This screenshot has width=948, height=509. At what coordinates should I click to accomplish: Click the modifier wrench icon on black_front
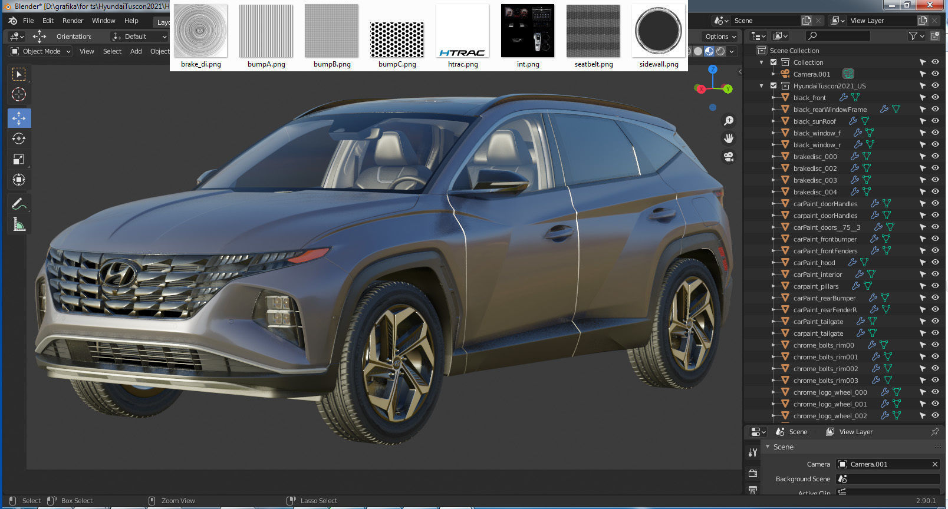point(844,98)
